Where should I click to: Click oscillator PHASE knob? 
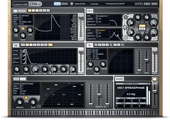pyautogui.click(x=23, y=36)
